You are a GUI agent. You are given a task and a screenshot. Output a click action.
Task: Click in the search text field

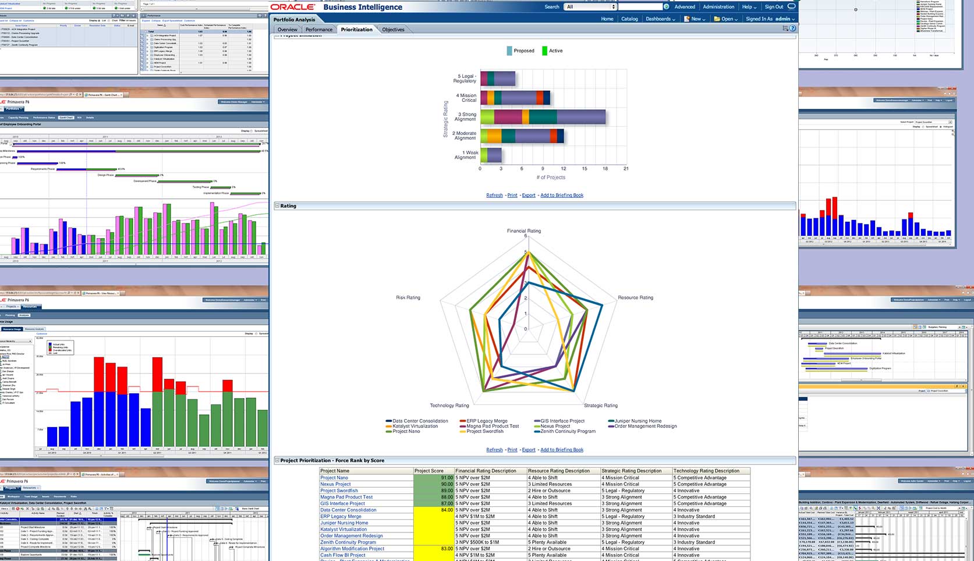640,7
